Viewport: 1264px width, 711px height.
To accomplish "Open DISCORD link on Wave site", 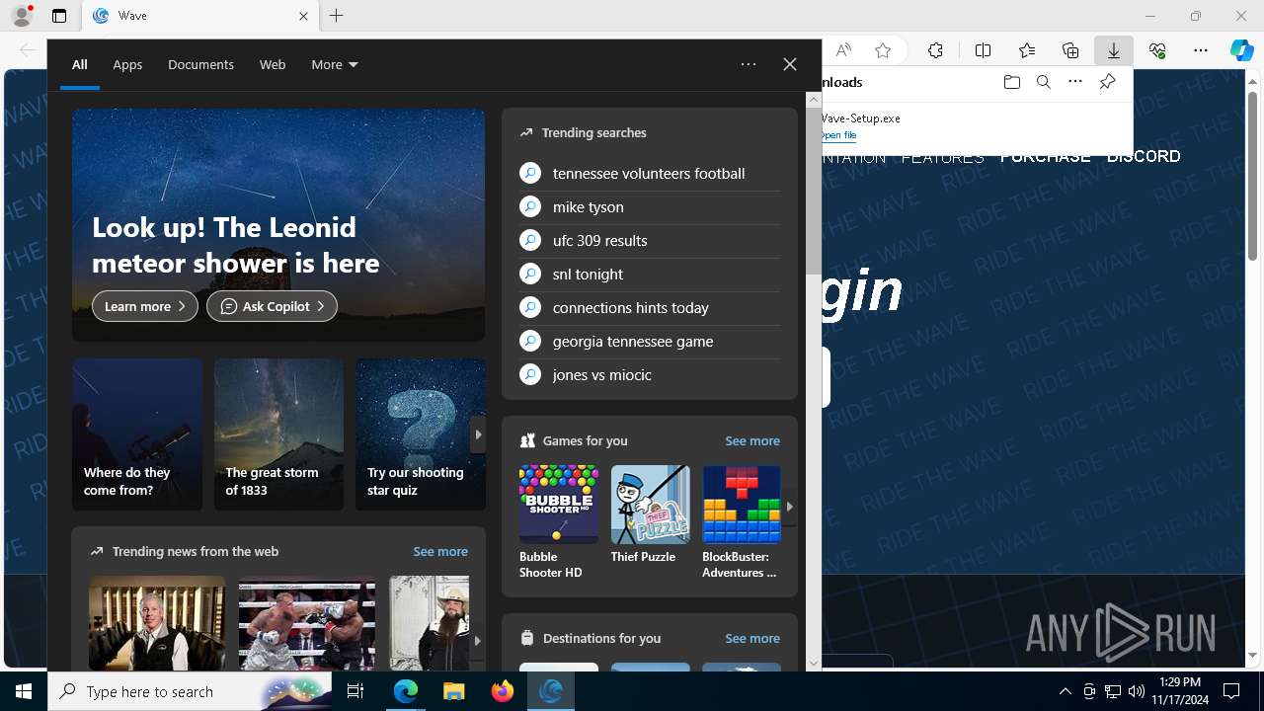I will click(x=1144, y=156).
